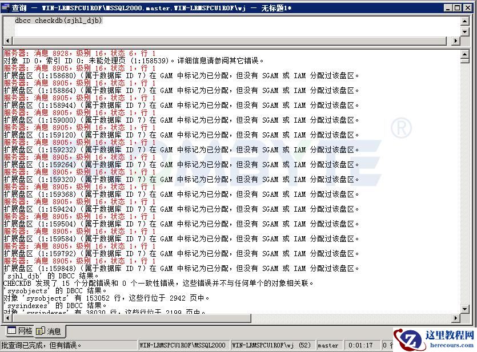The height and width of the screenshot is (352, 477).
Task: Click the login 'WIN-LRMSPCU1ROF\wj (52)' in the status bar
Action: [x=271, y=345]
